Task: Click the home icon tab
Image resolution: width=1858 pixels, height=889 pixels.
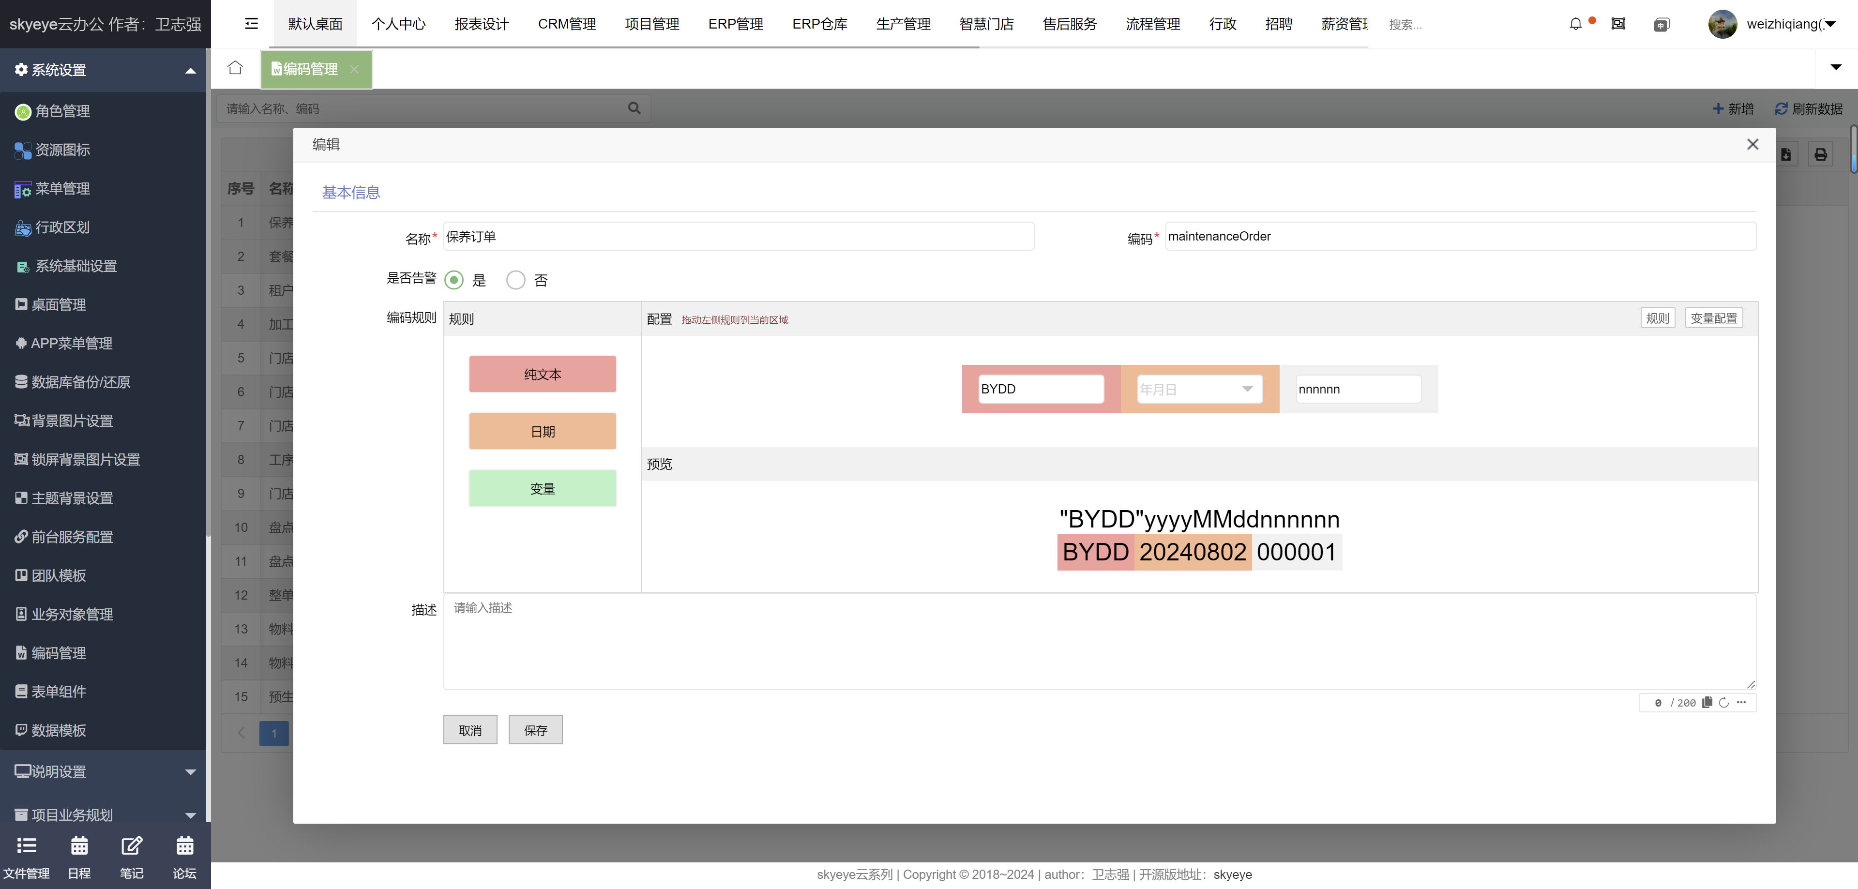Action: tap(235, 68)
